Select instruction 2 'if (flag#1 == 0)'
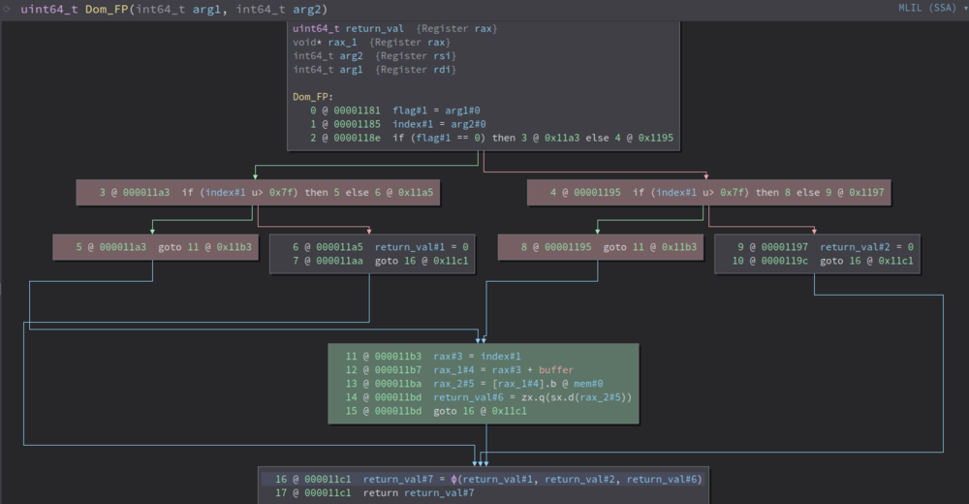This screenshot has width=969, height=504. [491, 138]
